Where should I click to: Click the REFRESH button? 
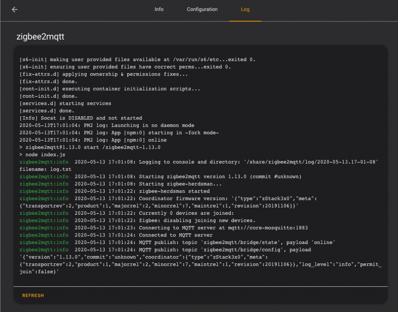coord(33,296)
